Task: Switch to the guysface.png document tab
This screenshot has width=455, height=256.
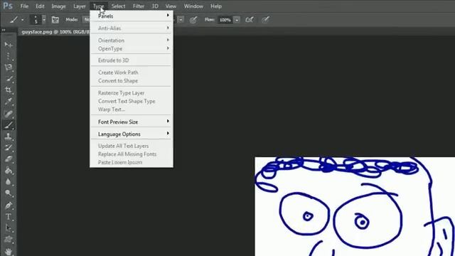Action: 55,32
